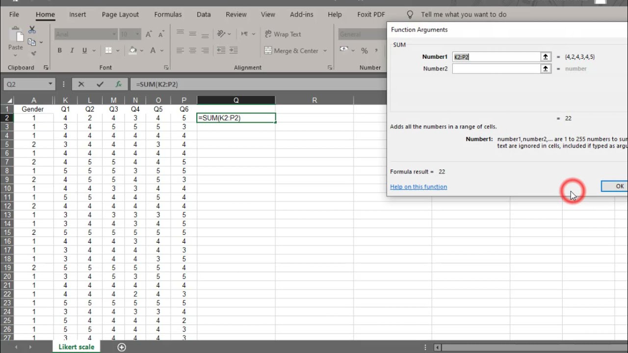Click Decrease Indent icon
Screen dimensions: 628x353
coord(221,50)
